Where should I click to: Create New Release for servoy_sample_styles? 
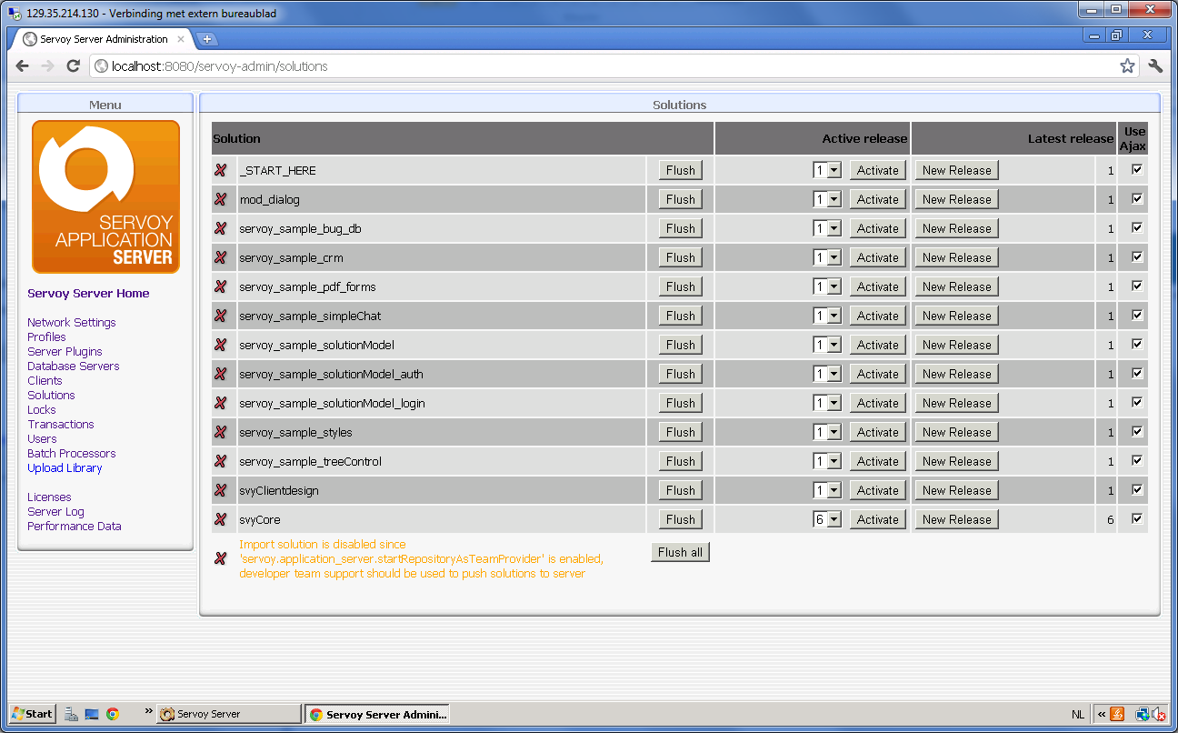956,432
